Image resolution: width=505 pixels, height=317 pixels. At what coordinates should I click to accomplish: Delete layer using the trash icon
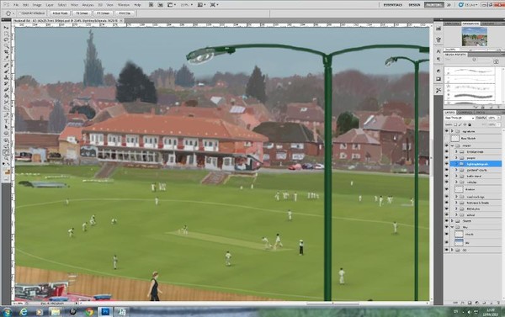(498, 303)
